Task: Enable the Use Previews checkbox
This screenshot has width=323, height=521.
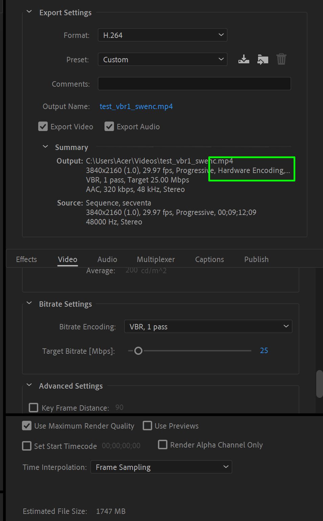Action: (x=147, y=426)
